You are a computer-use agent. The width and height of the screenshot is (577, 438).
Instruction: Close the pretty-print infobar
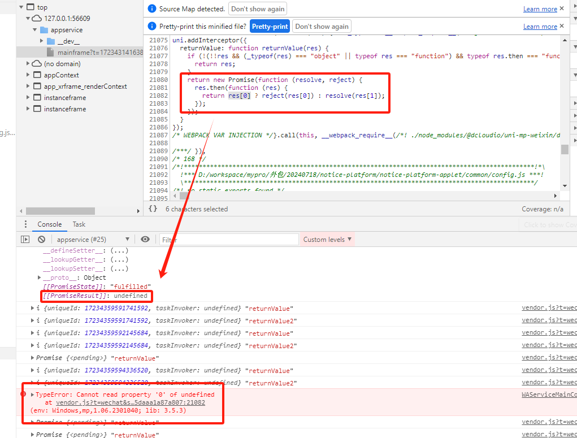562,26
